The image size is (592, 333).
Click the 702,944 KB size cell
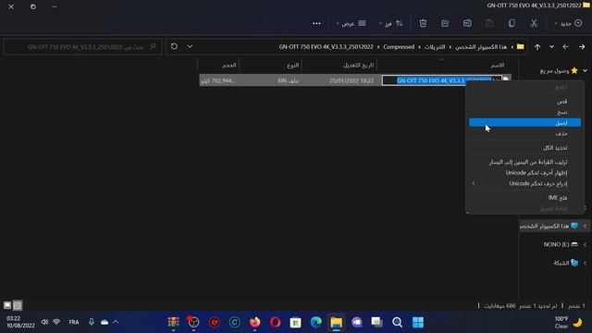pyautogui.click(x=218, y=80)
